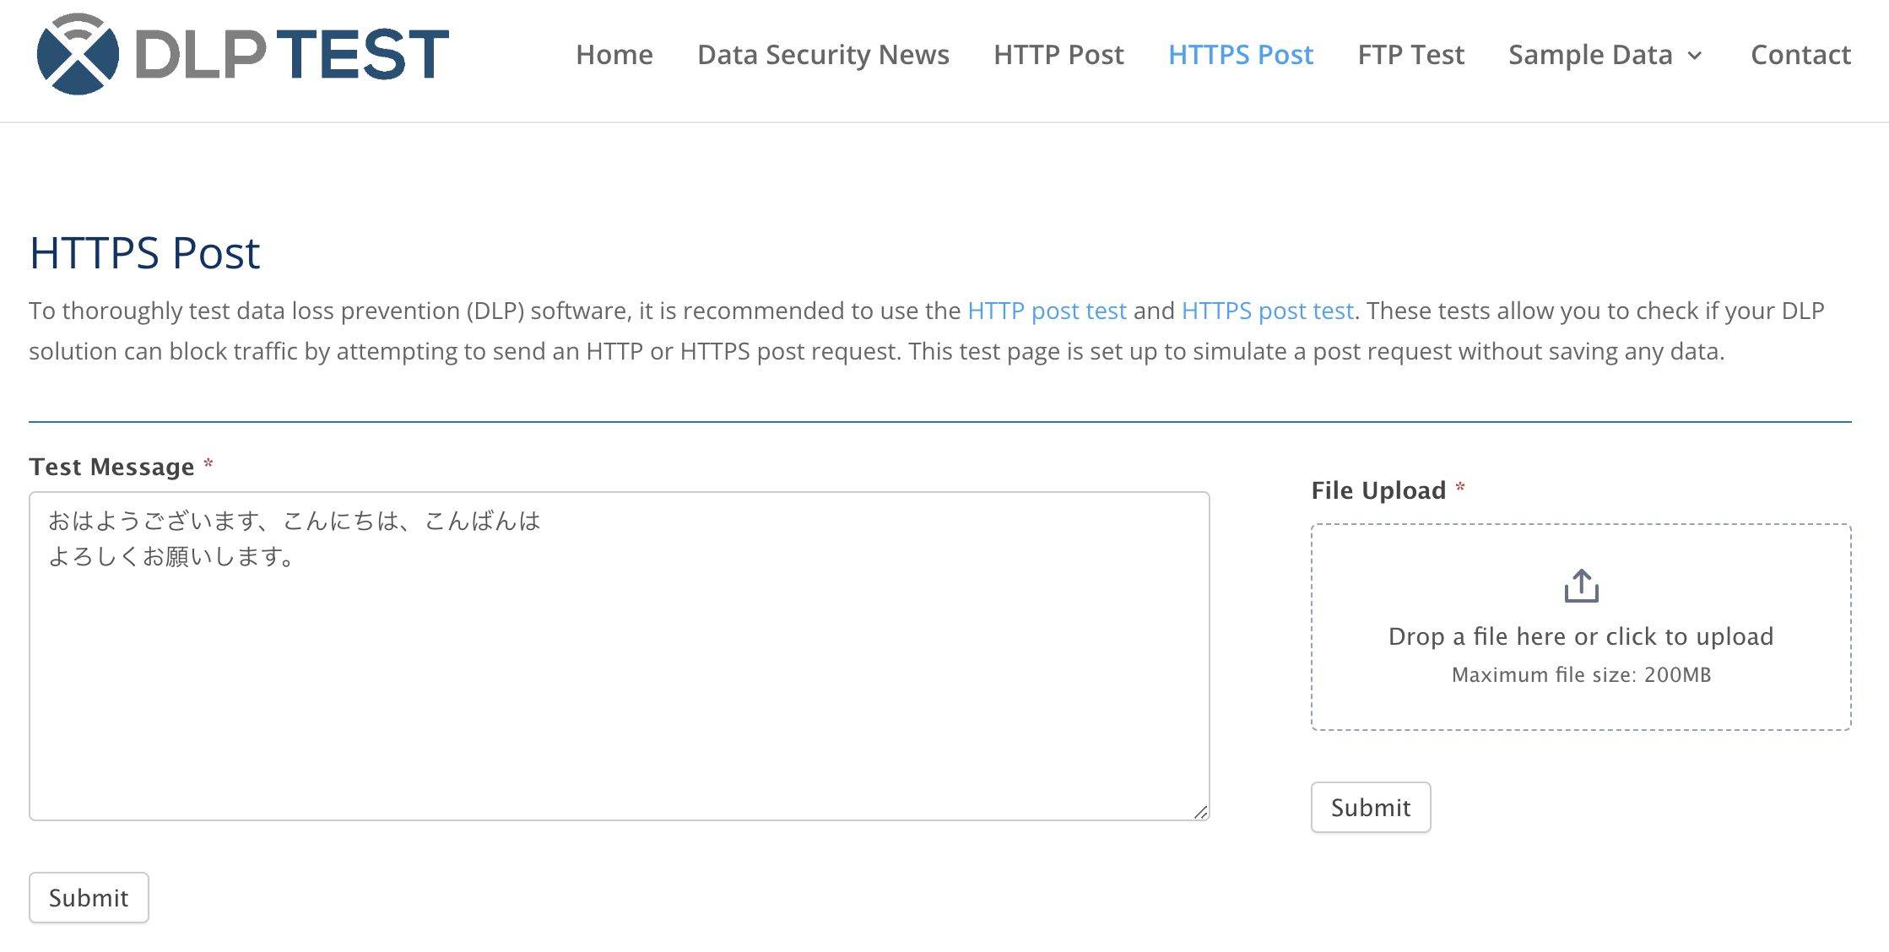Click the DLP TEST wordmark text
The image size is (1889, 952).
pyautogui.click(x=292, y=55)
